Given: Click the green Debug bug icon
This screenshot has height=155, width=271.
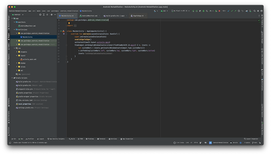Looking at the screenshot, I should [203, 11].
